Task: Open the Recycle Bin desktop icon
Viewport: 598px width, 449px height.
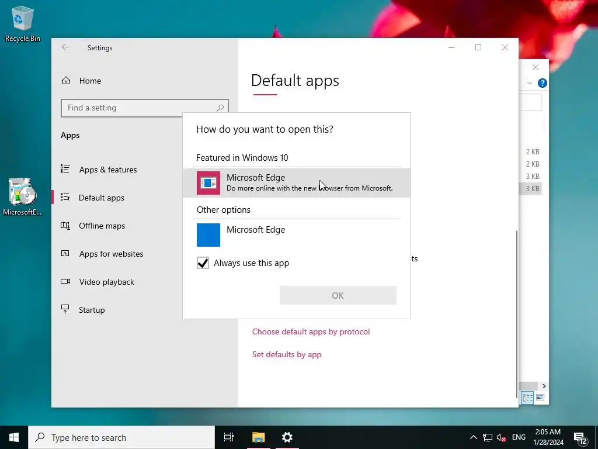Action: (x=23, y=23)
